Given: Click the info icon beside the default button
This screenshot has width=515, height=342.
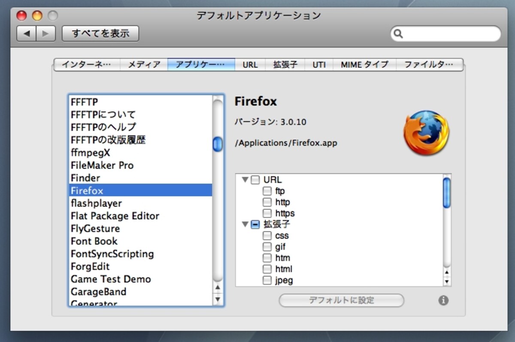Looking at the screenshot, I should click(443, 300).
